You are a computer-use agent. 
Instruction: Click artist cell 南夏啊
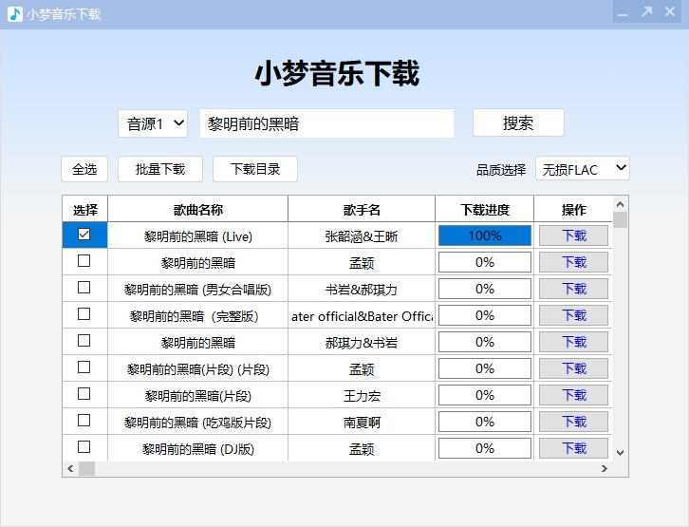pos(362,423)
